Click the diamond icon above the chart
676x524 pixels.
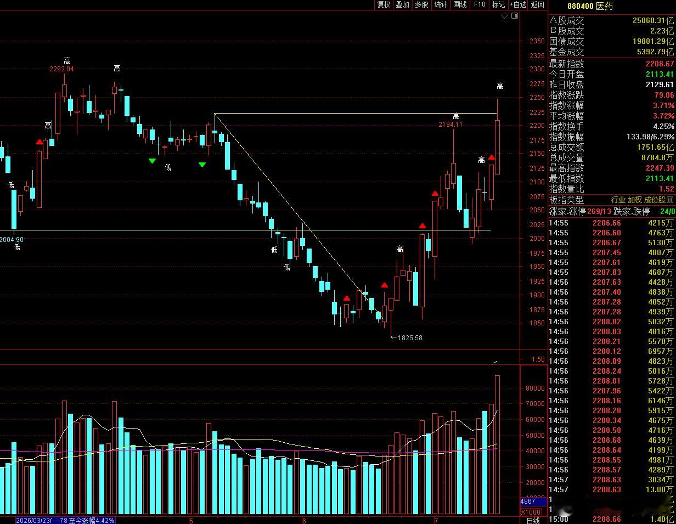pos(504,16)
